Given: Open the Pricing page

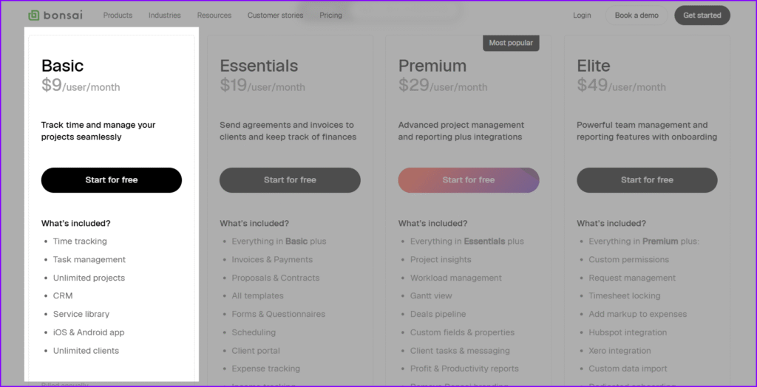Looking at the screenshot, I should point(330,16).
